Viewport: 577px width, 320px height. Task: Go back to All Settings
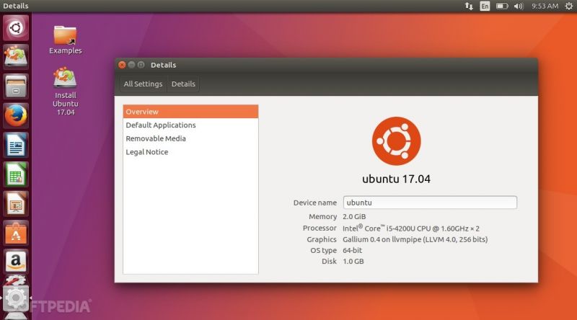coord(143,84)
